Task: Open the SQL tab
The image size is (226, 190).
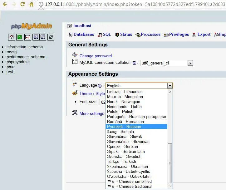Action: (x=104, y=35)
